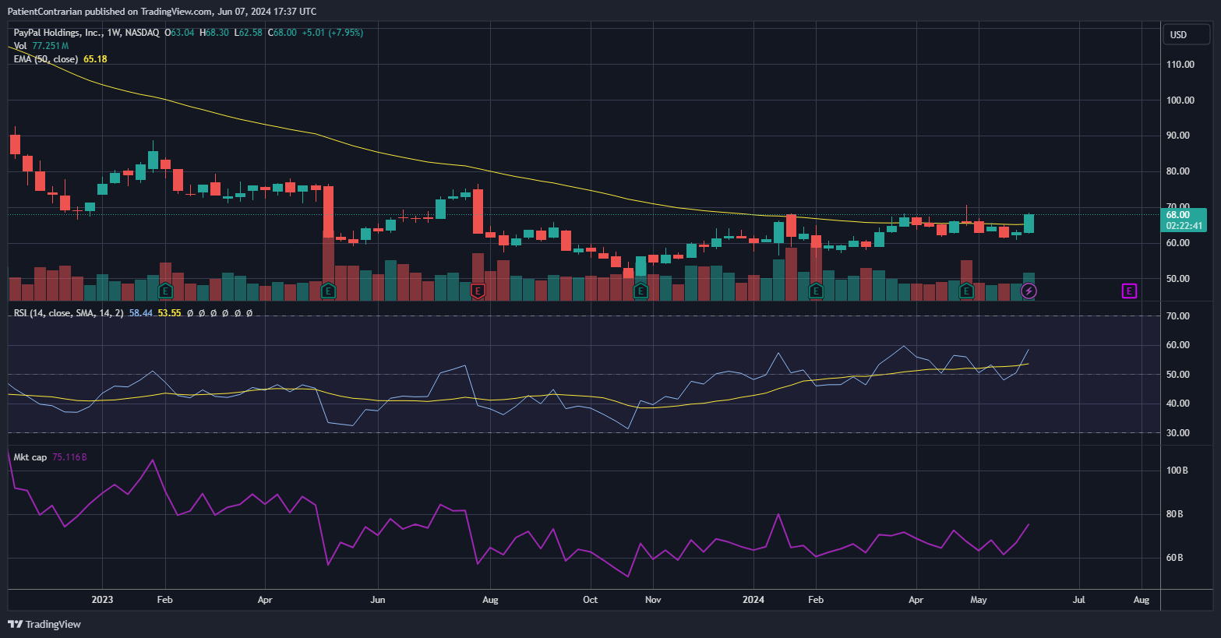Click the earnings E marker at May 2023
This screenshot has width=1221, height=638.
[328, 291]
